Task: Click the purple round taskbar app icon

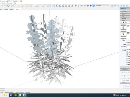Action: coord(11,95)
